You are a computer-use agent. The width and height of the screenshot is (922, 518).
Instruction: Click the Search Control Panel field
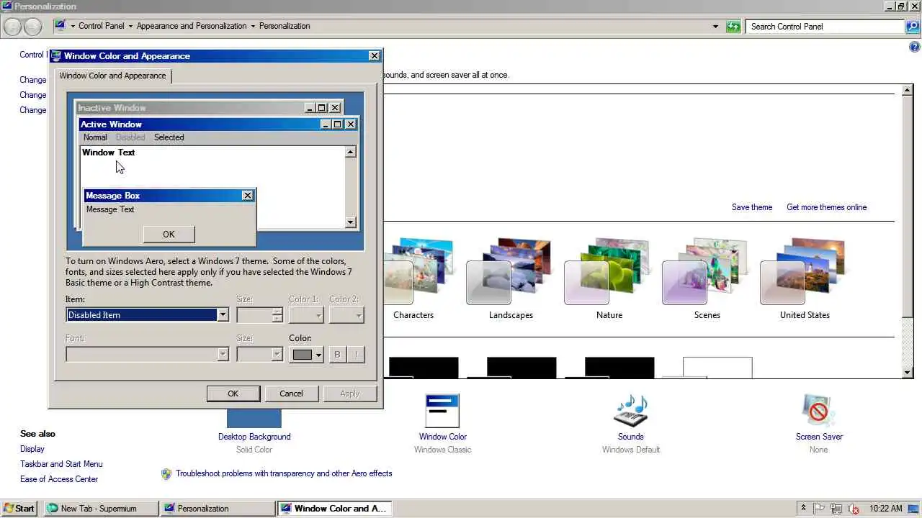pos(825,27)
